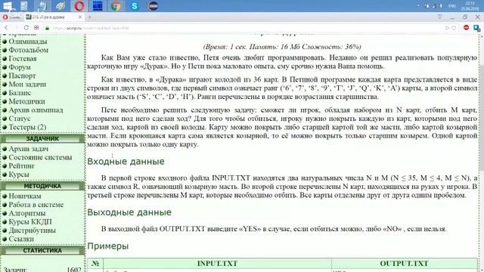The width and height of the screenshot is (484, 272).
Task: Open the blue extension icon in the toolbar
Action: click(x=477, y=28)
